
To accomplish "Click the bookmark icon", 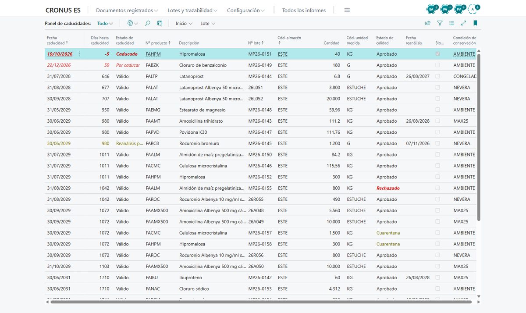I will (x=475, y=23).
